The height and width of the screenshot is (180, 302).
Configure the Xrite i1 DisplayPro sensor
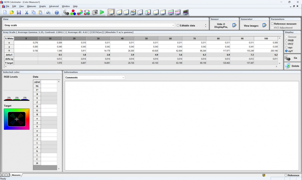click(x=234, y=25)
